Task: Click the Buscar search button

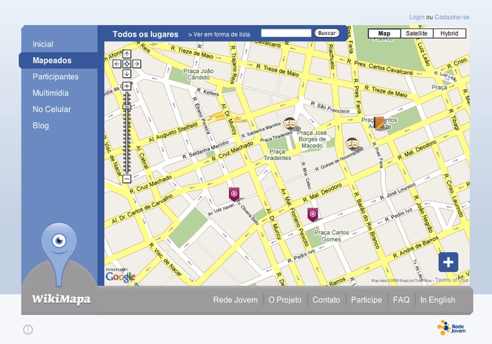Action: [x=327, y=33]
